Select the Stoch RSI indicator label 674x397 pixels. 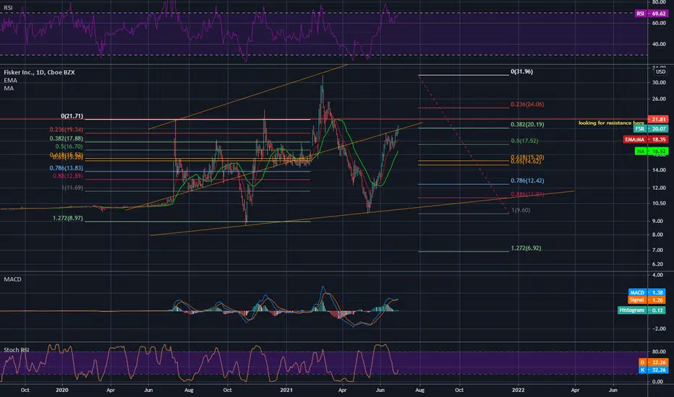pyautogui.click(x=17, y=350)
